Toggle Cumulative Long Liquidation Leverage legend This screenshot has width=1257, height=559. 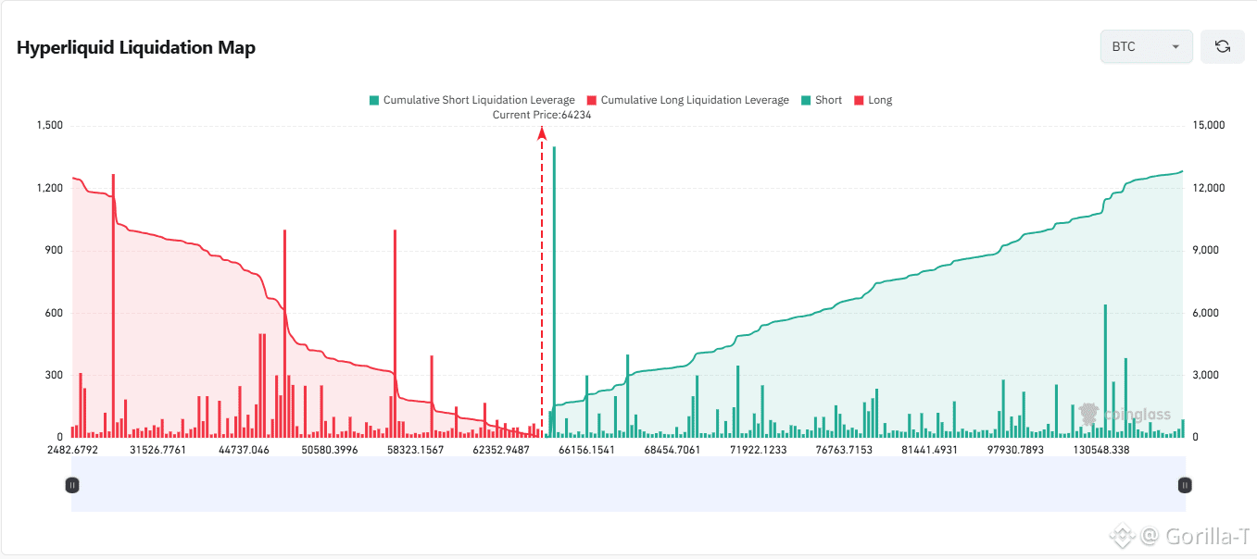[x=687, y=100]
